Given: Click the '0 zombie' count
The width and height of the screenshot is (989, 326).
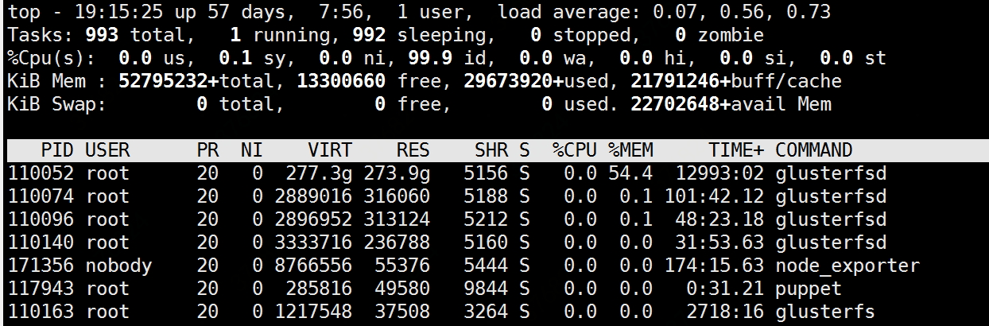Looking at the screenshot, I should 719,35.
